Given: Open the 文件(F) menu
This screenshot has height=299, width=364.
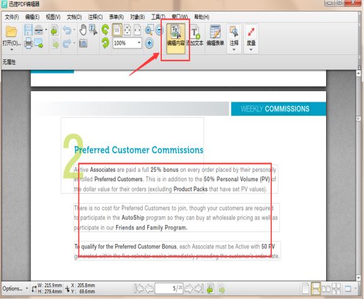Looking at the screenshot, I should [11, 17].
